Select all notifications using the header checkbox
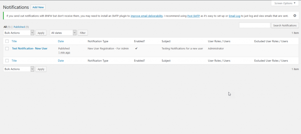Screen dimensions: 301x134 tap(7, 41)
